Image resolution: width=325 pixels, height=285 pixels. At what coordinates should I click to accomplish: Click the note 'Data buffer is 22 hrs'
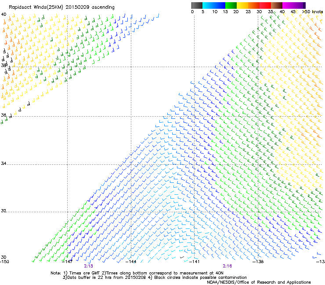(90, 278)
